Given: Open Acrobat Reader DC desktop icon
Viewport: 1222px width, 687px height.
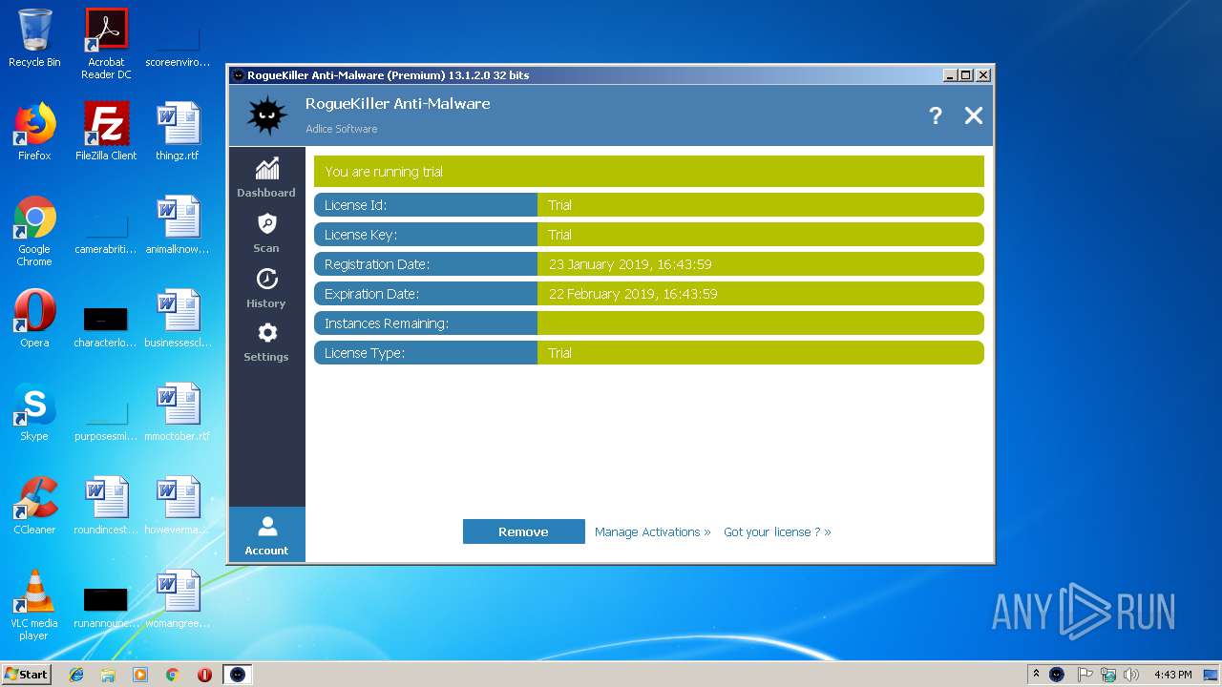Looking at the screenshot, I should pos(106,44).
